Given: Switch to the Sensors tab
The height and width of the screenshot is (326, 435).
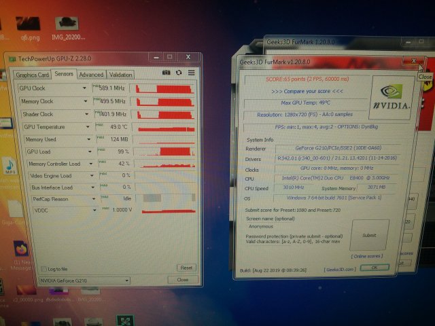Looking at the screenshot, I should pos(64,74).
